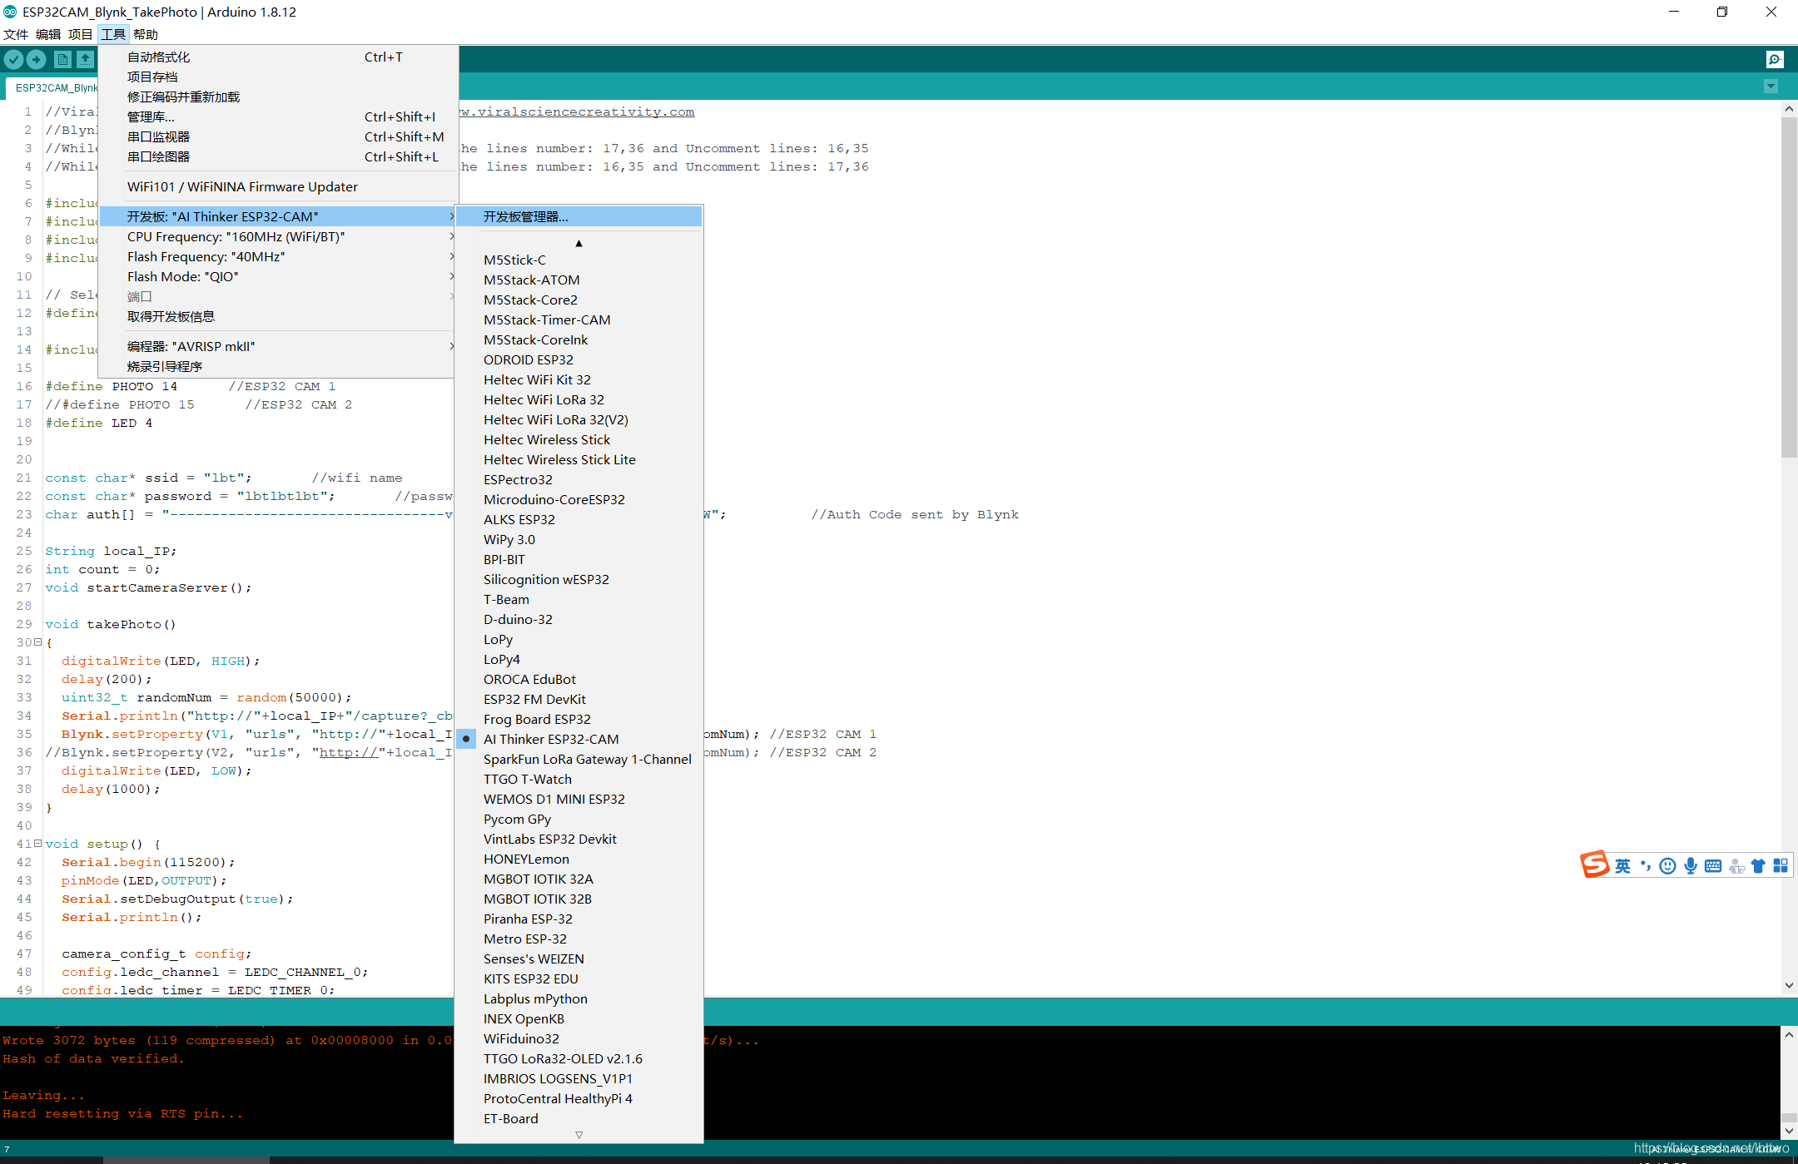Open 串口监视器 from the menu

point(278,136)
